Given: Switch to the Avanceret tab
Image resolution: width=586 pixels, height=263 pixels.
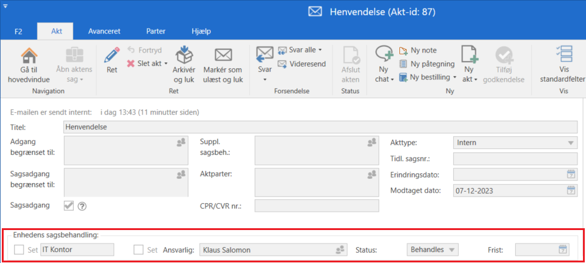Looking at the screenshot, I should (x=104, y=31).
